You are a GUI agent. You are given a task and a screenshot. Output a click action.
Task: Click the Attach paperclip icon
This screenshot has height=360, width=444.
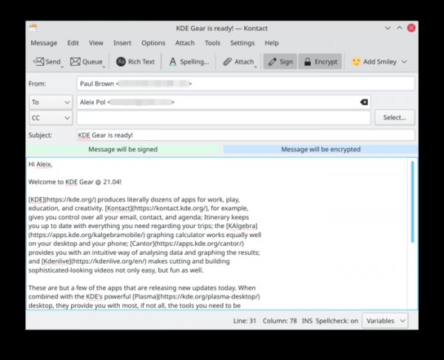227,61
